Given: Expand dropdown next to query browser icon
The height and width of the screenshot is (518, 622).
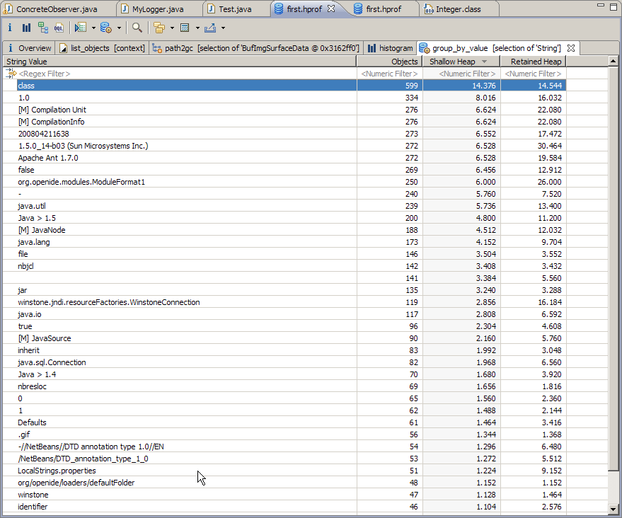Looking at the screenshot, I should coord(119,28).
